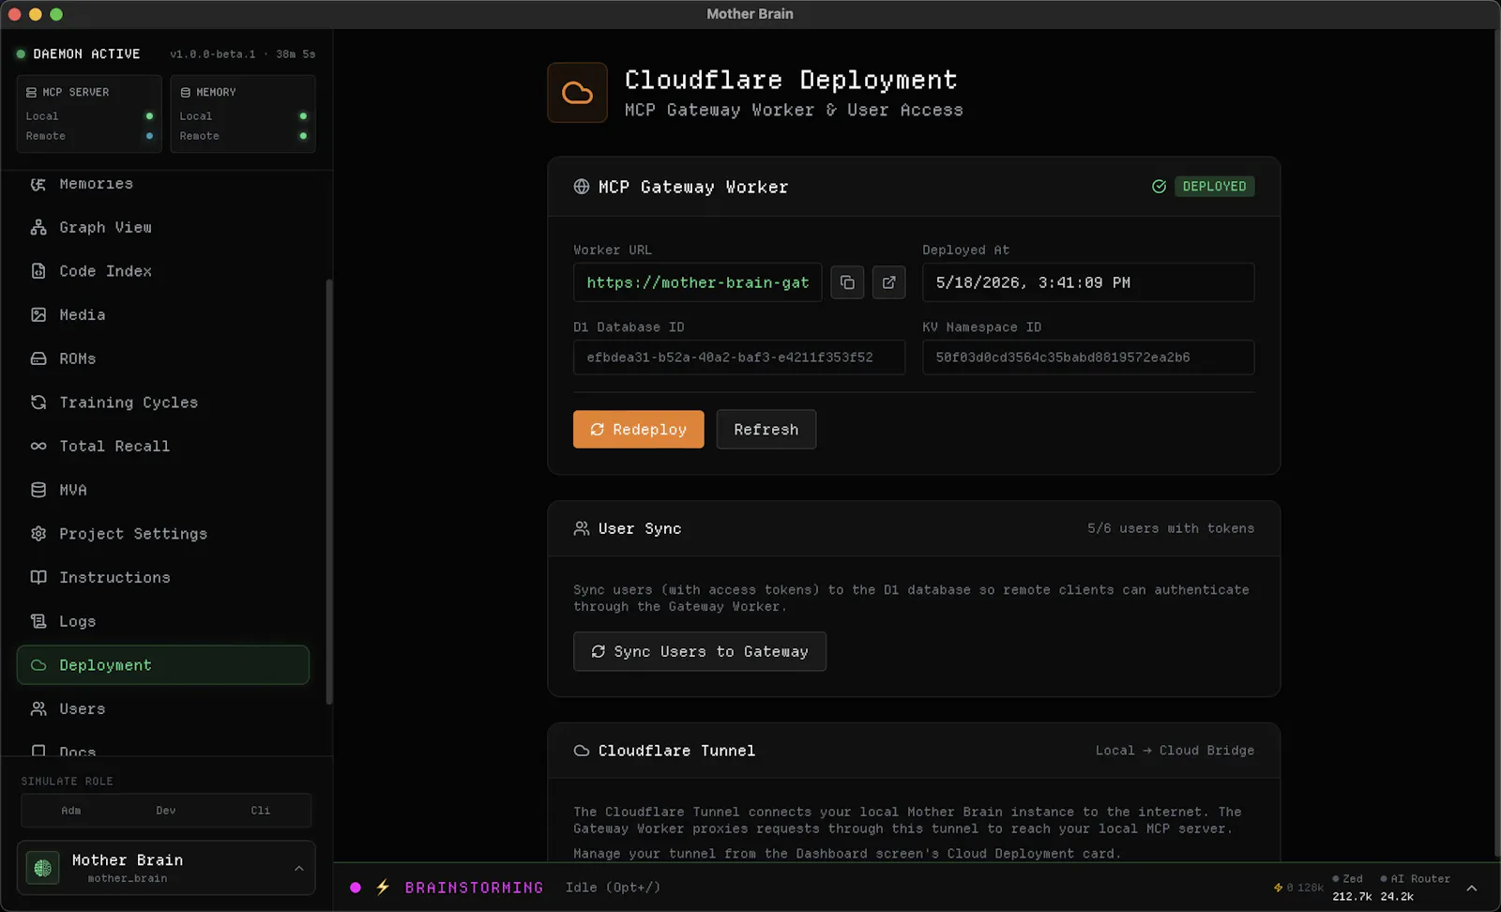Image resolution: width=1501 pixels, height=912 pixels.
Task: Click the 5/6 users with tokens text
Action: click(1171, 529)
